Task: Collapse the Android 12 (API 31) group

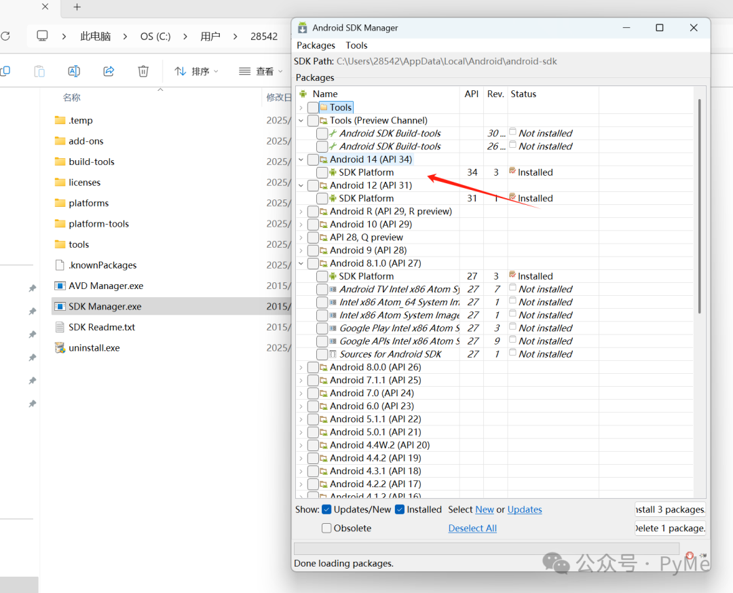Action: [x=301, y=185]
